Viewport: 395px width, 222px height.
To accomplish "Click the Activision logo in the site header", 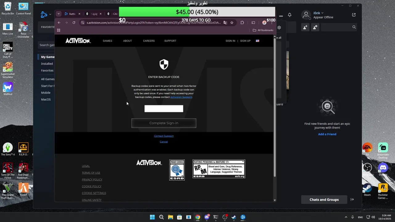I will [78, 41].
